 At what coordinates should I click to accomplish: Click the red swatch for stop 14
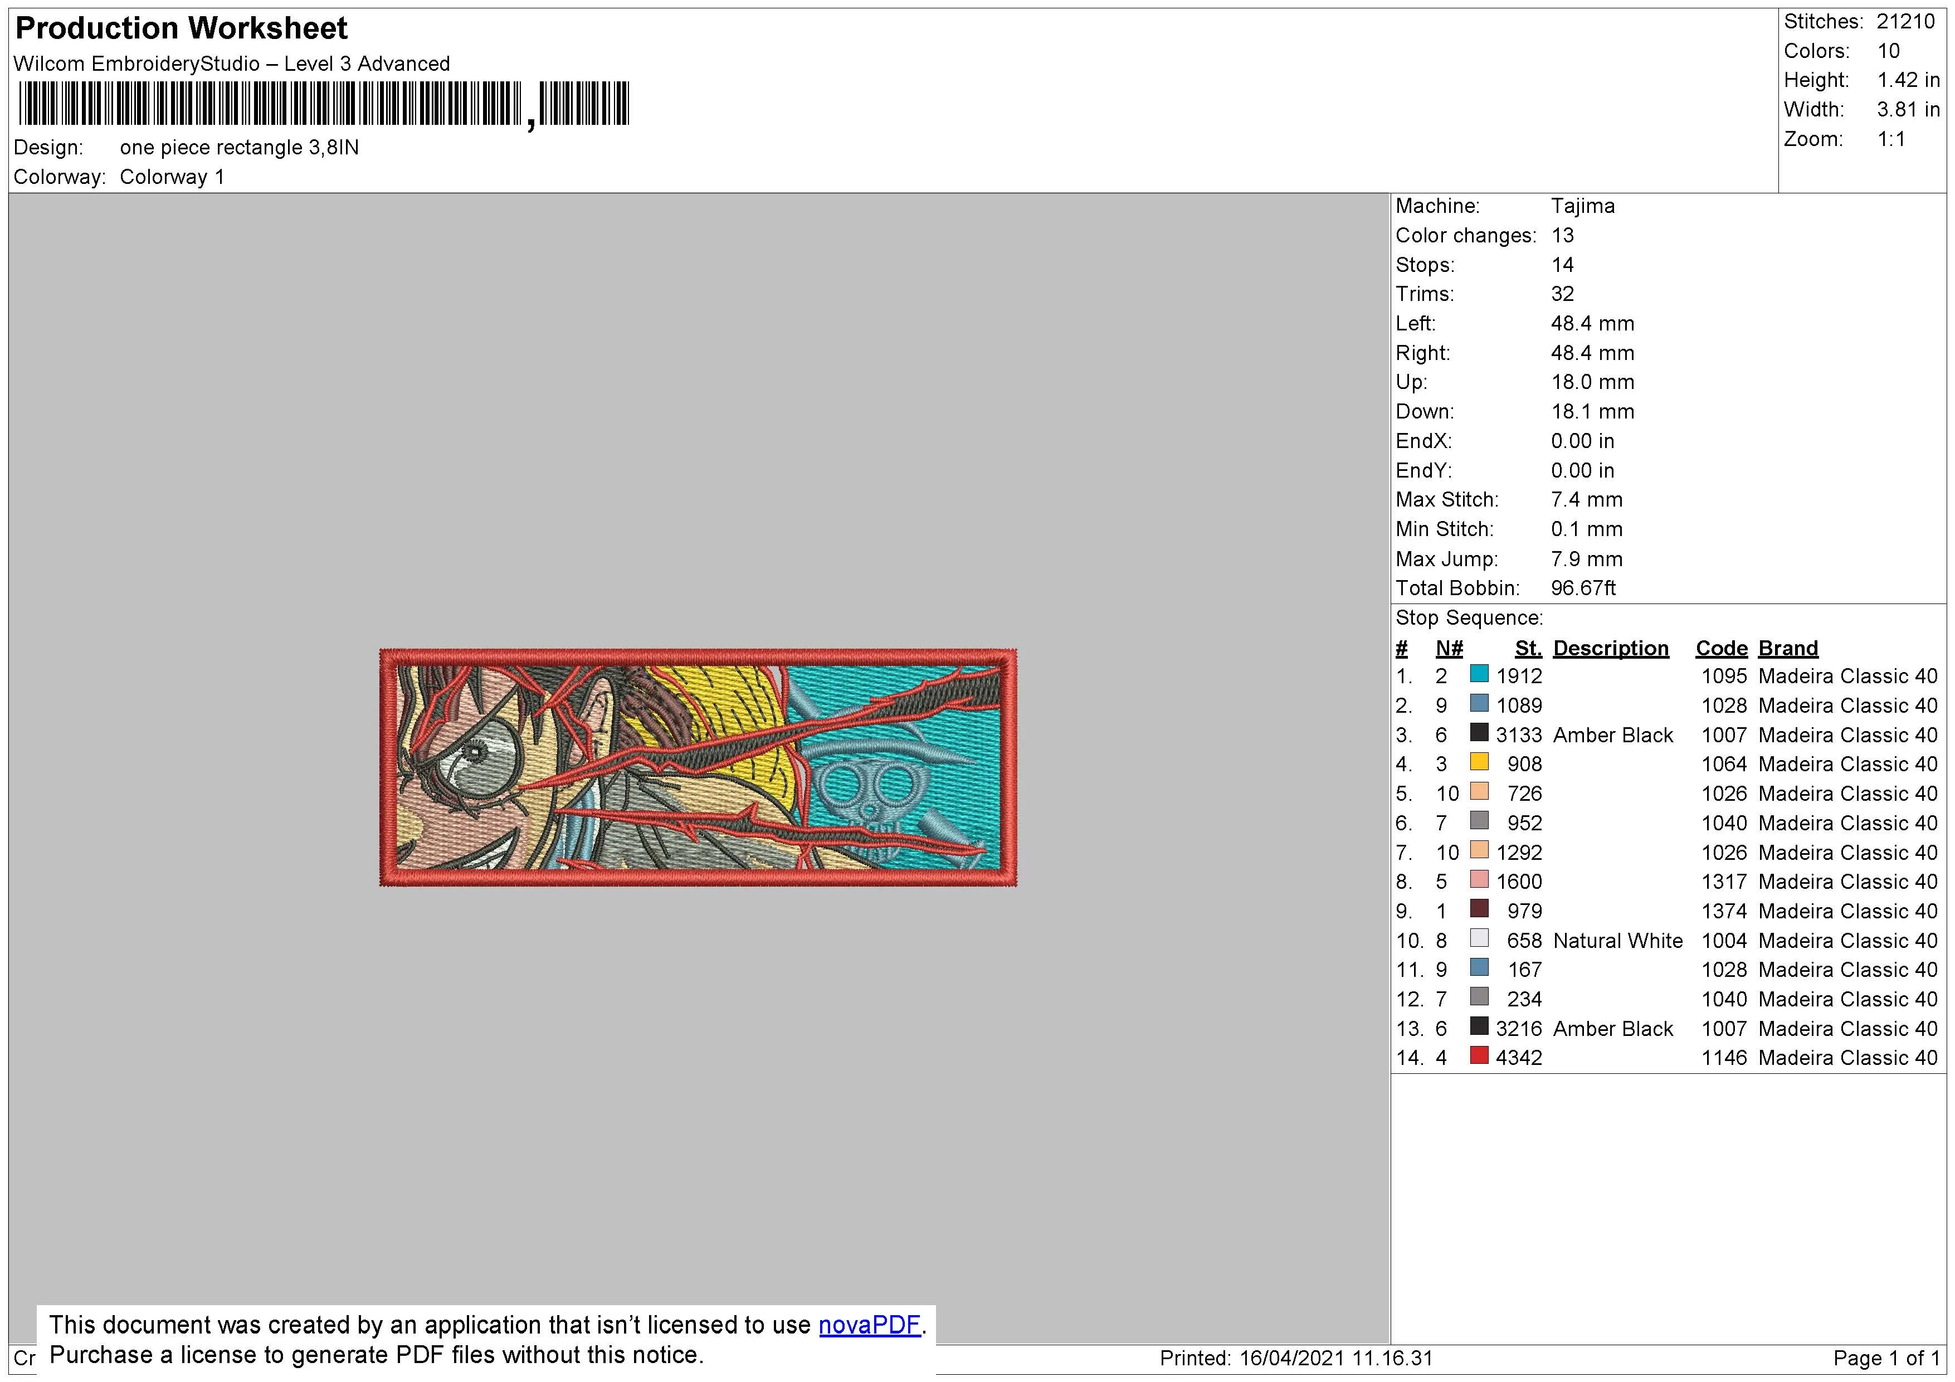(x=1479, y=1056)
